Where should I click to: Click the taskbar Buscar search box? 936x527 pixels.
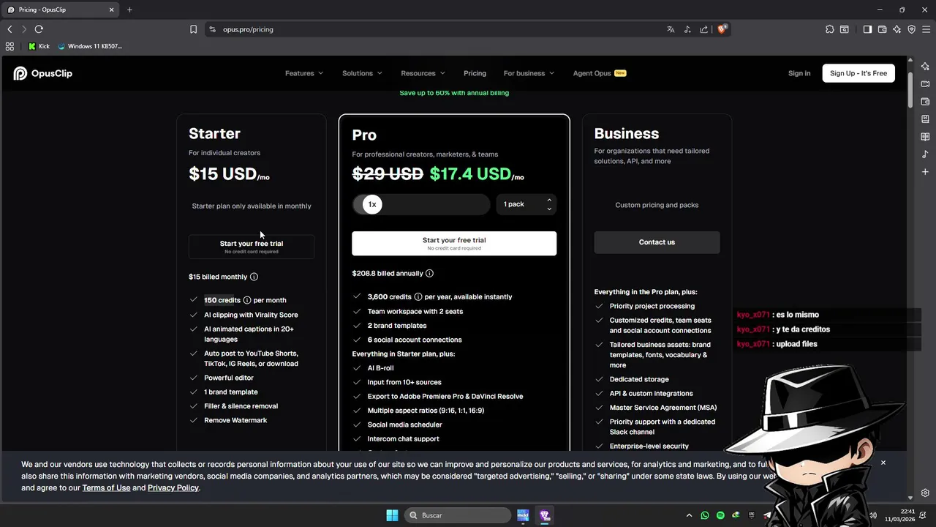coord(457,515)
